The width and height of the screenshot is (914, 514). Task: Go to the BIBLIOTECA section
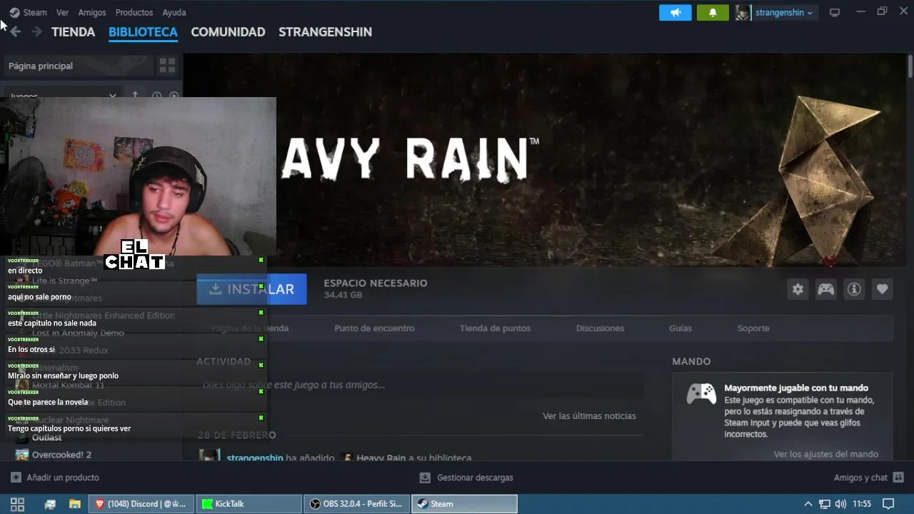coord(143,32)
